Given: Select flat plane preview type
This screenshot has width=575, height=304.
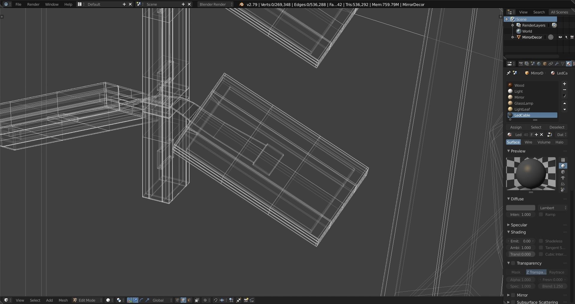Looking at the screenshot, I should pyautogui.click(x=563, y=160).
